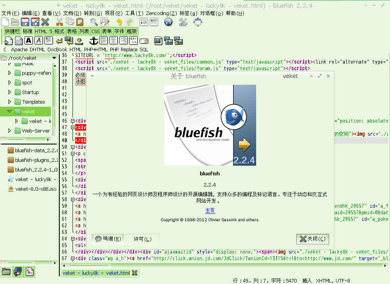
Task: Insert an HTML comment icon
Action: 133,40
